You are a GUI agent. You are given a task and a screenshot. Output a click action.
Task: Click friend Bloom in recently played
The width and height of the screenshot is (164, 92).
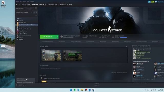pos(138,73)
